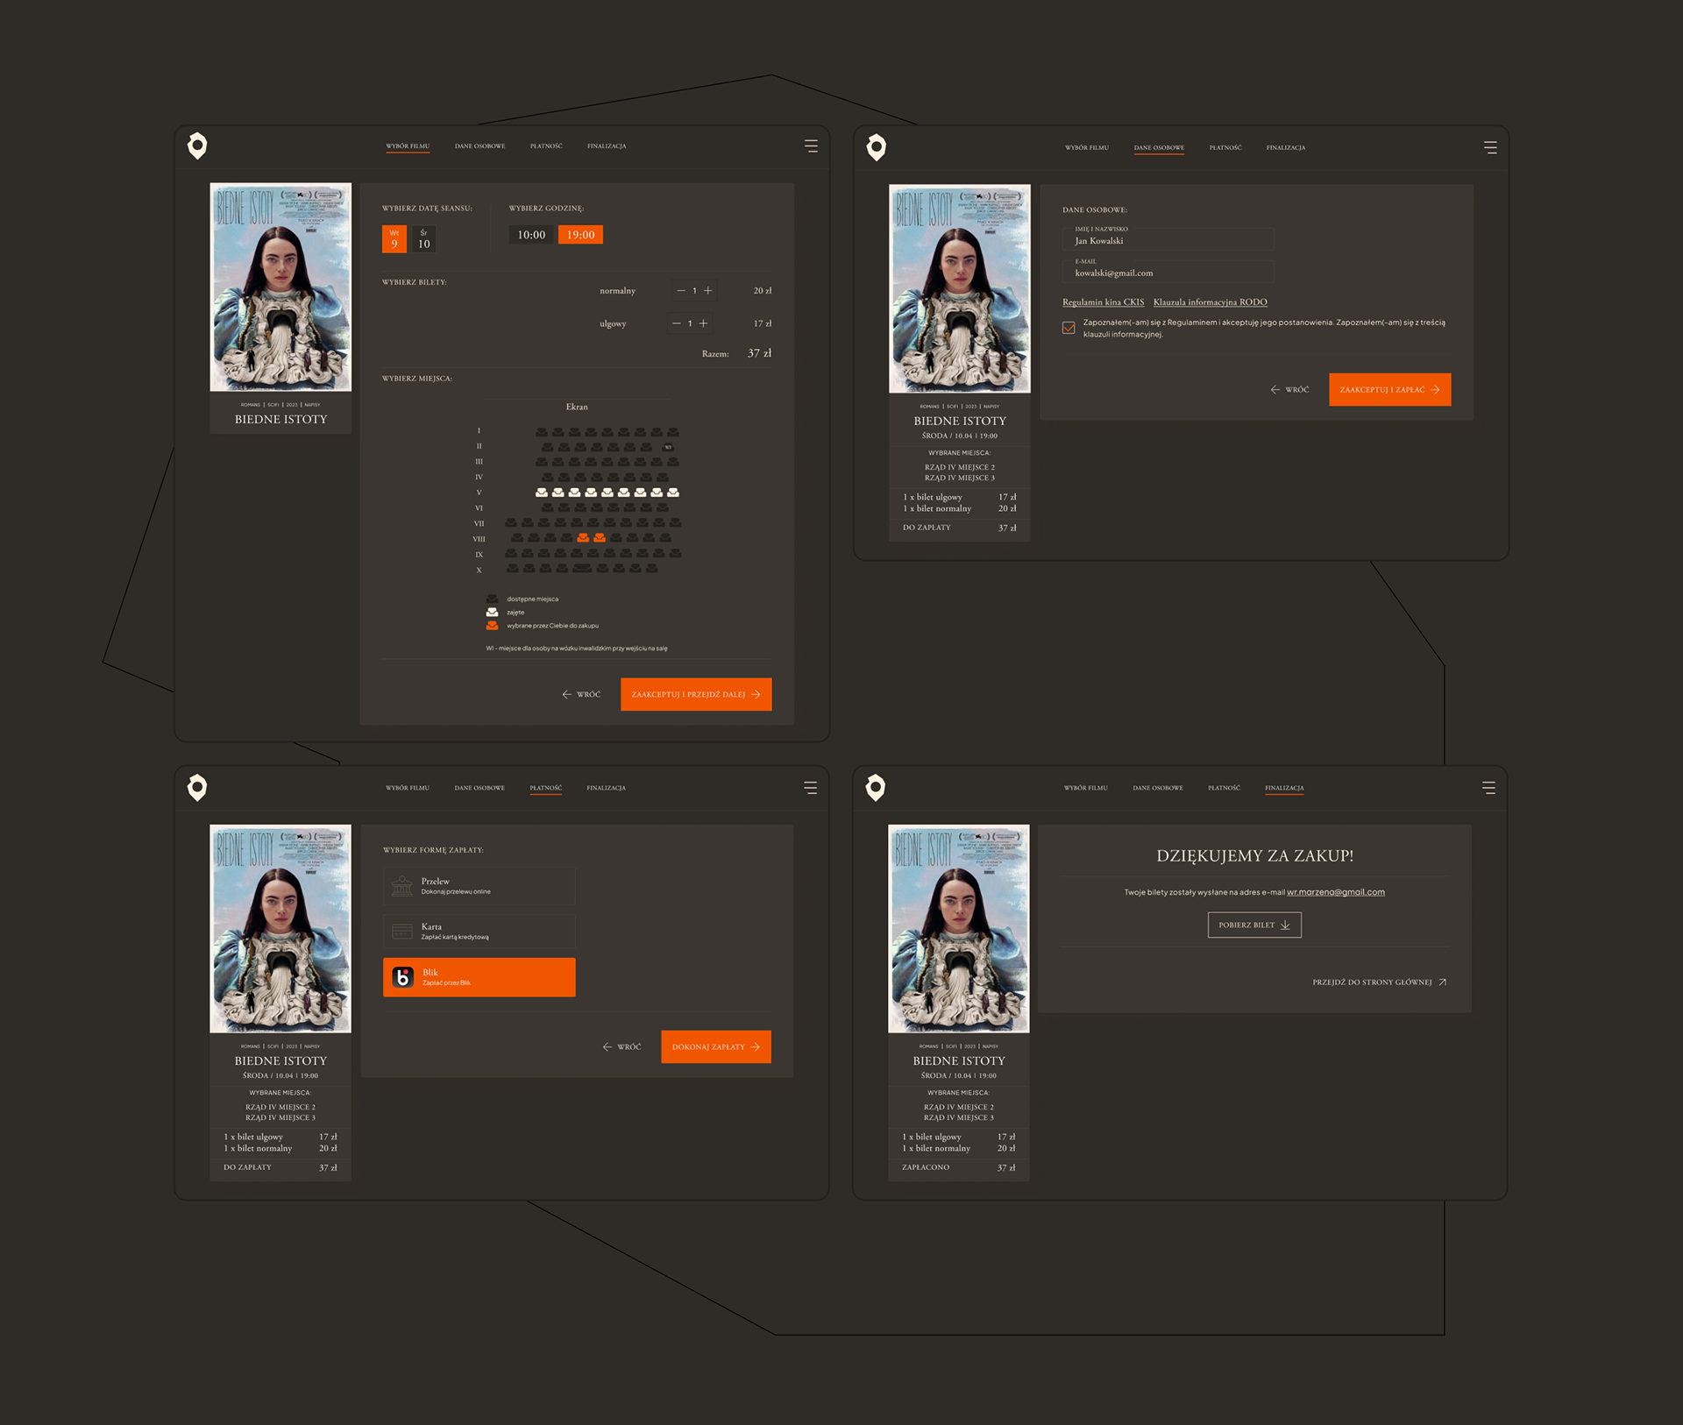
Task: Open hamburger menu on the Dane osobowe screen
Action: 1490,147
